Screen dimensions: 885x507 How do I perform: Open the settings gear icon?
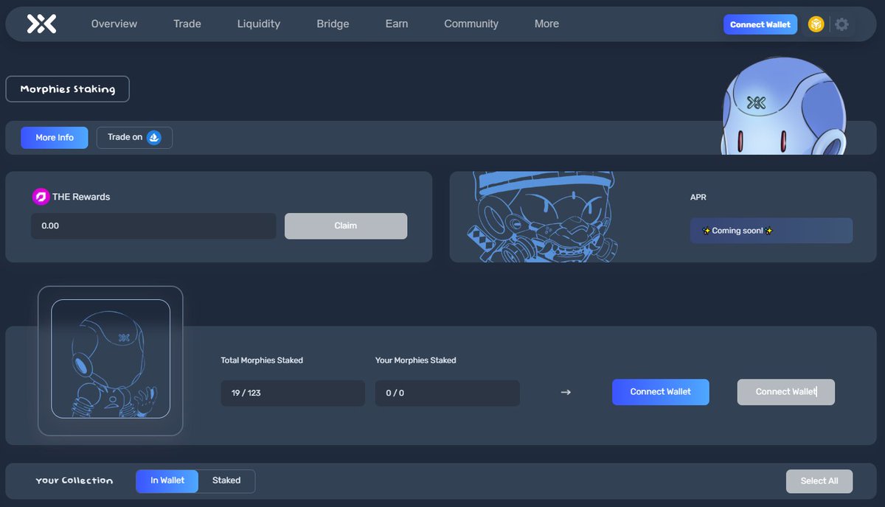point(841,24)
